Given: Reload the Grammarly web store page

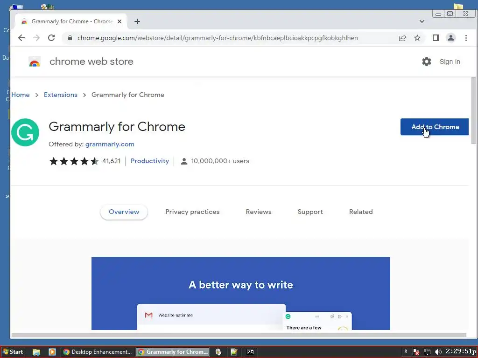Looking at the screenshot, I should [x=51, y=38].
